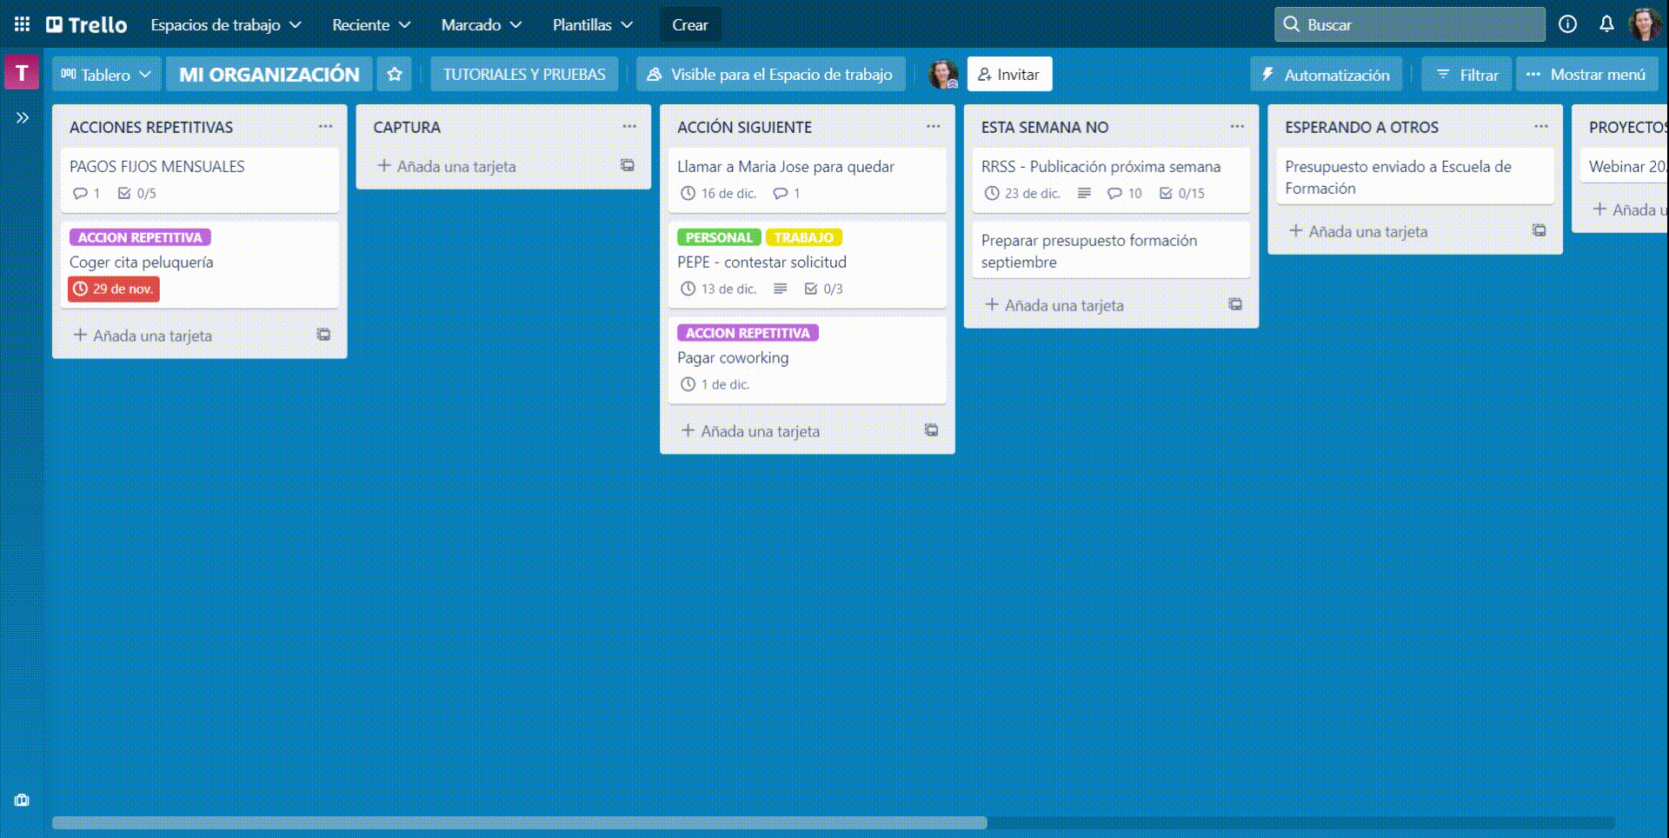
Task: Click Mostrar menú
Action: [x=1586, y=74]
